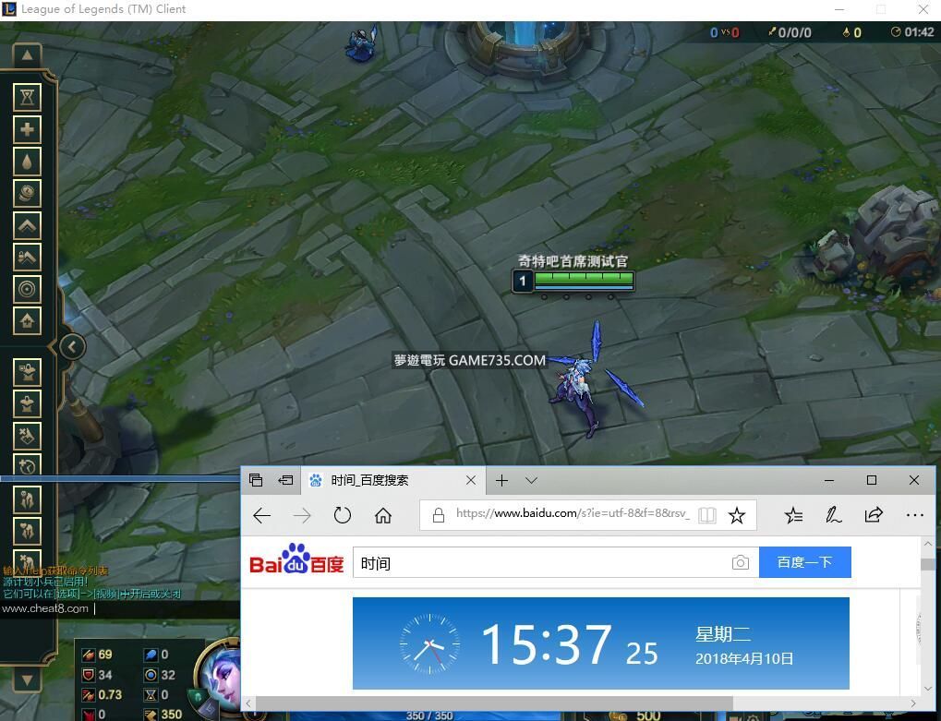Click the attack speed stat icon showing 0.73

(89, 694)
